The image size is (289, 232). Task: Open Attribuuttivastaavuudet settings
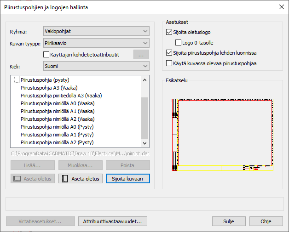tap(113, 221)
